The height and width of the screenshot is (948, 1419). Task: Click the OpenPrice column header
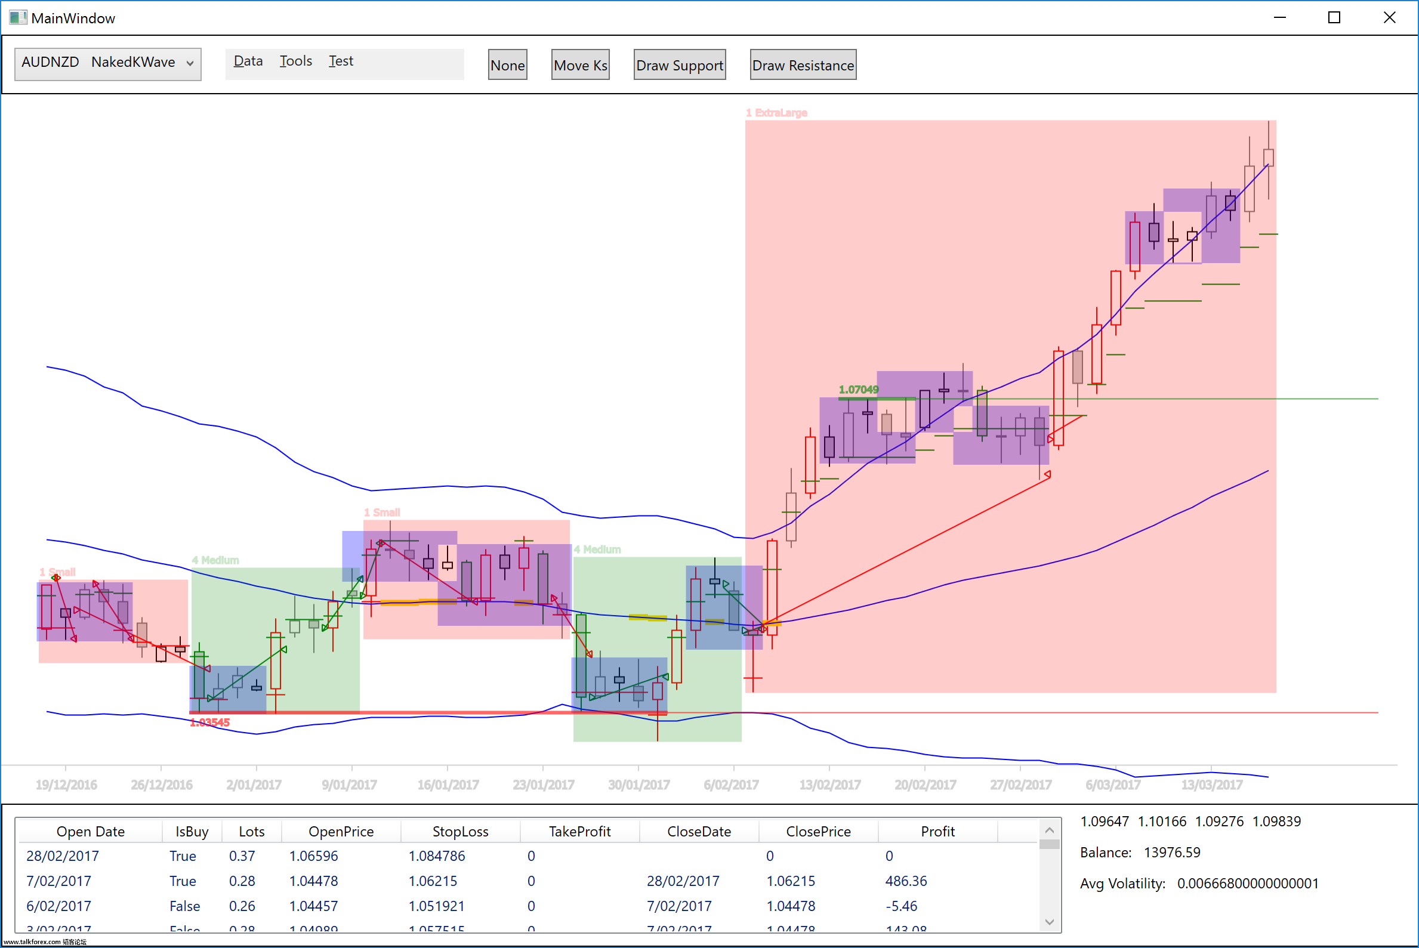(x=341, y=832)
